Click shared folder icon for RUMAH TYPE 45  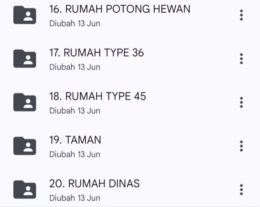tap(24, 102)
